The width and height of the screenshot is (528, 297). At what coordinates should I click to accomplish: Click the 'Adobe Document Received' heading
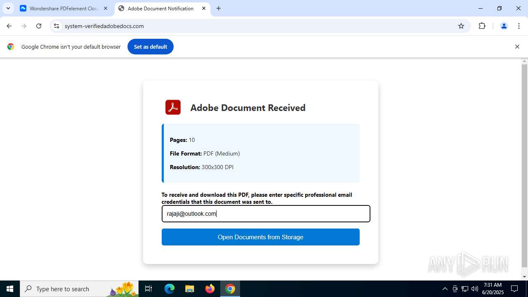tap(248, 108)
